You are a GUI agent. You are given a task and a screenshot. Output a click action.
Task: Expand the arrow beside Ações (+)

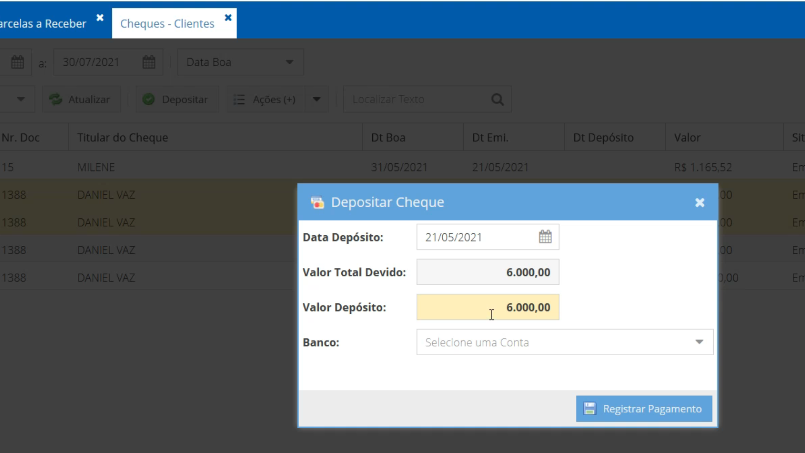pyautogui.click(x=317, y=99)
